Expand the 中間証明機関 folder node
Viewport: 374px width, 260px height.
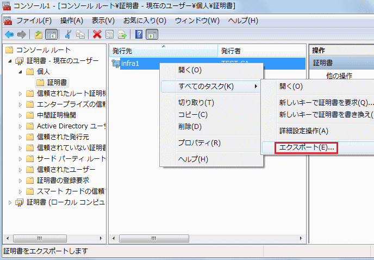[x=21, y=115]
